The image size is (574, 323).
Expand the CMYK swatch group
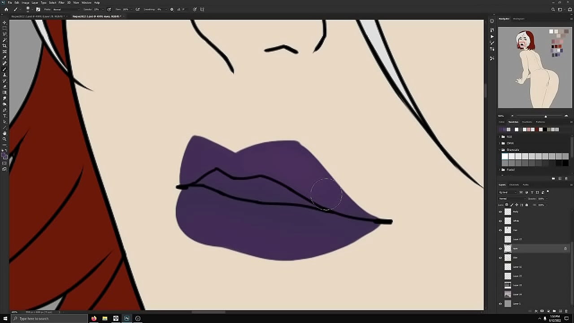(x=500, y=143)
